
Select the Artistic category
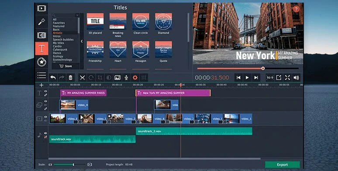tap(58, 33)
